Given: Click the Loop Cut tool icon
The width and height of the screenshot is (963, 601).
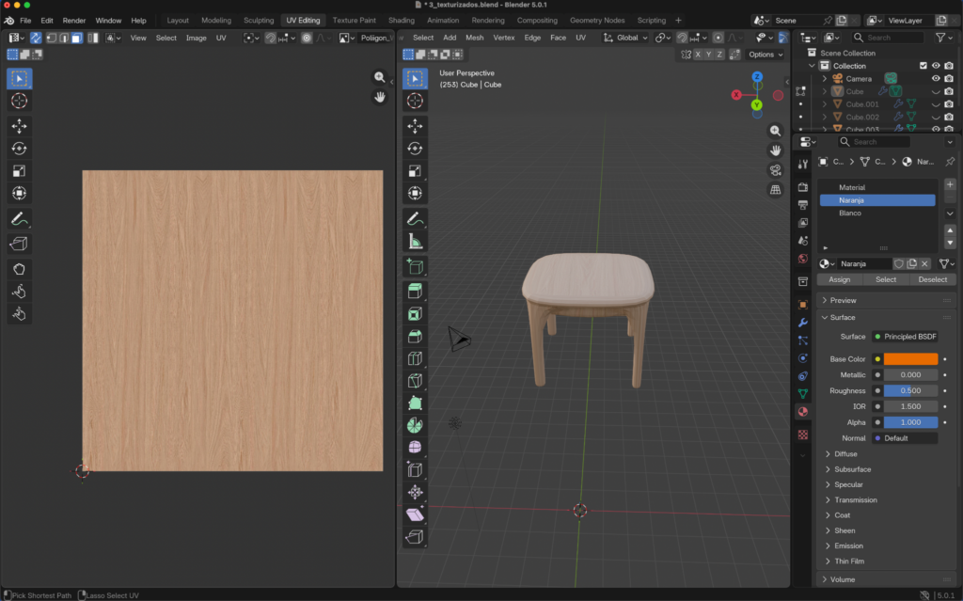Looking at the screenshot, I should [x=415, y=358].
